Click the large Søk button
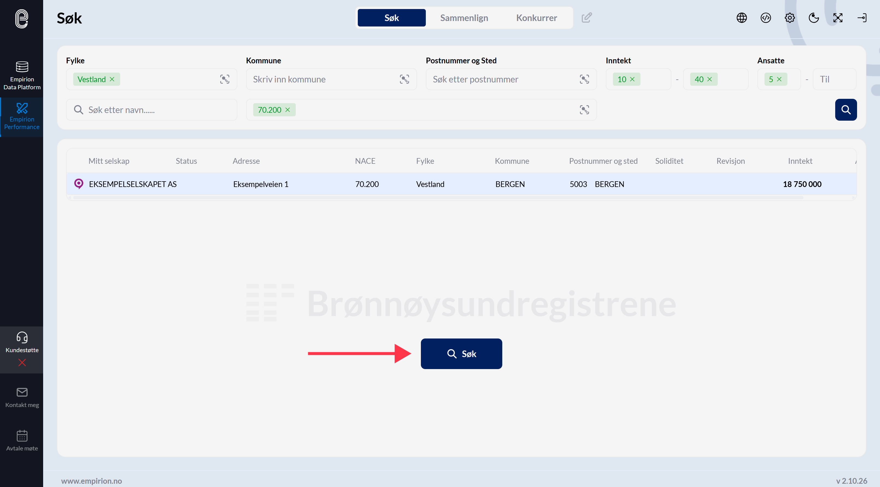The height and width of the screenshot is (487, 880). [x=461, y=354]
